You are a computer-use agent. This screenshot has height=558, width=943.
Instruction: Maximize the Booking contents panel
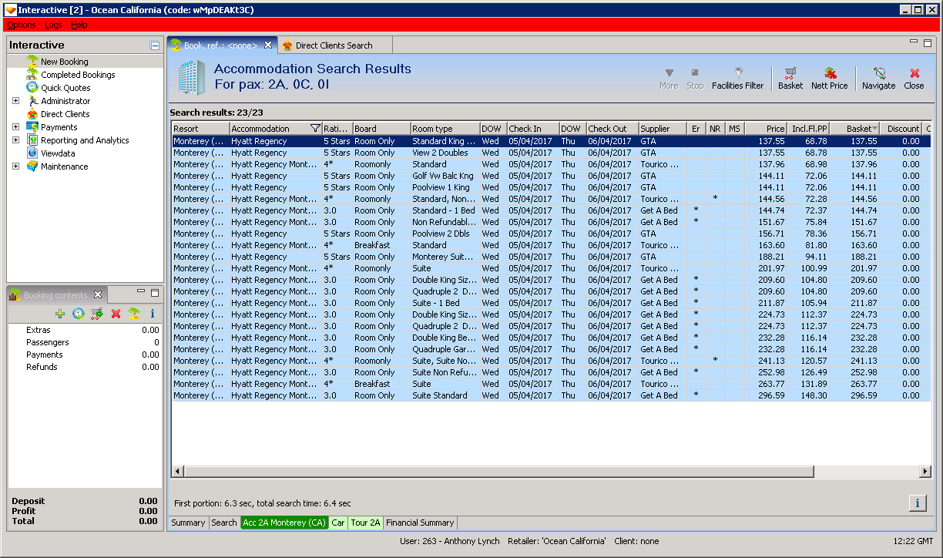(x=155, y=293)
